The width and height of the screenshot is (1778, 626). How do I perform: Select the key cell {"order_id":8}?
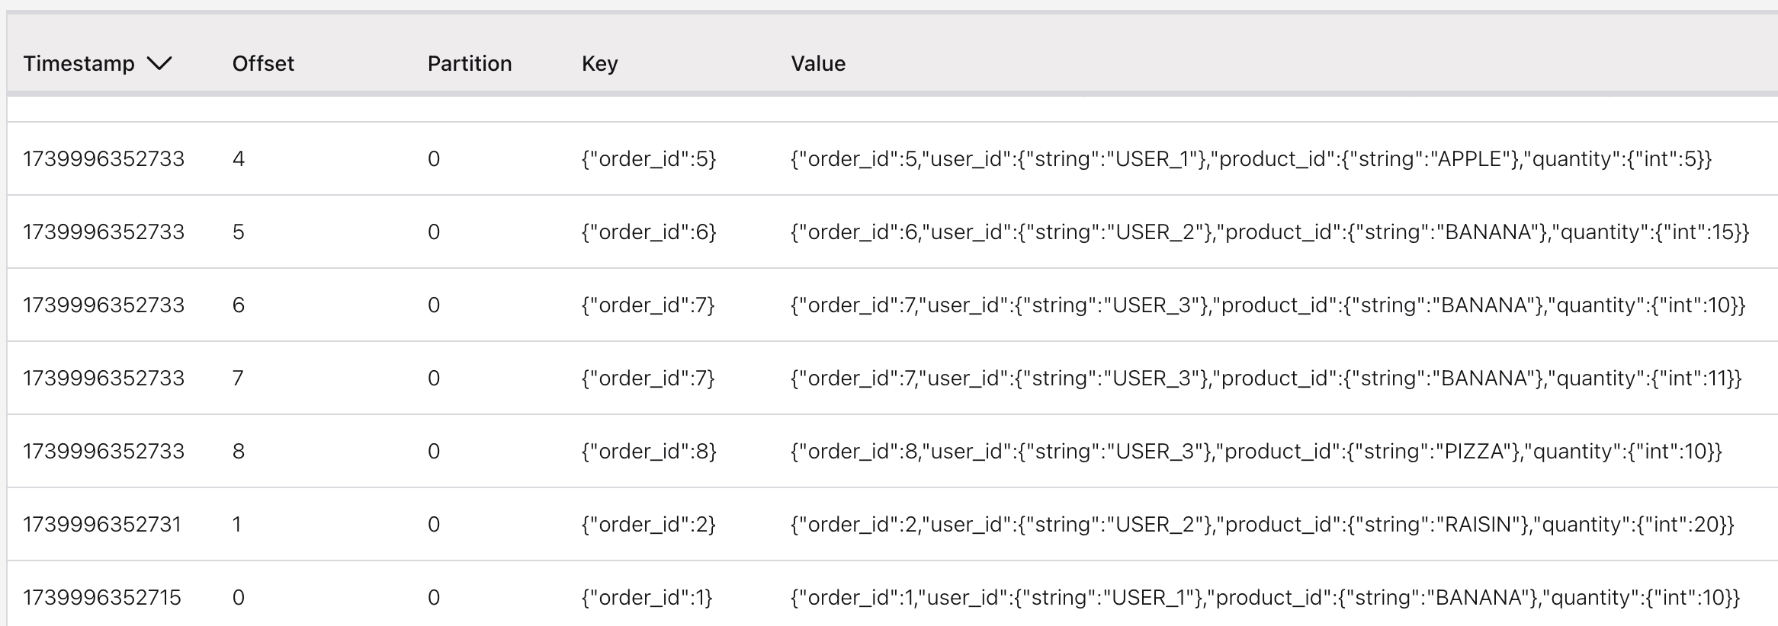649,452
